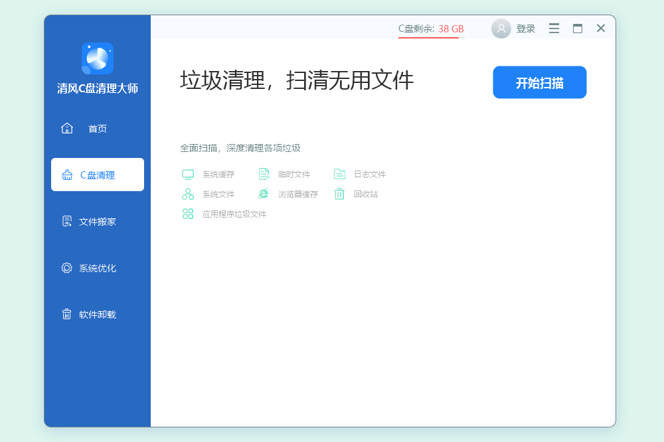Click the 系统优化 gear icon
The image size is (664, 442).
66,267
